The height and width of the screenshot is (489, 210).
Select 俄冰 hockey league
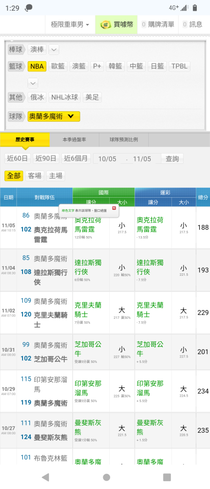(37, 97)
